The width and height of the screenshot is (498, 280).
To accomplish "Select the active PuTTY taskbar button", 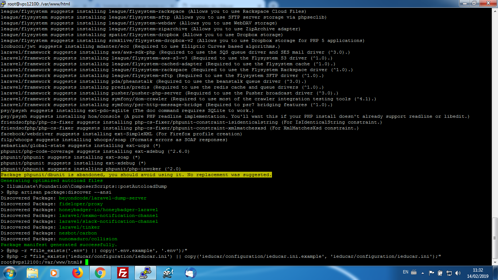I will click(x=145, y=273).
